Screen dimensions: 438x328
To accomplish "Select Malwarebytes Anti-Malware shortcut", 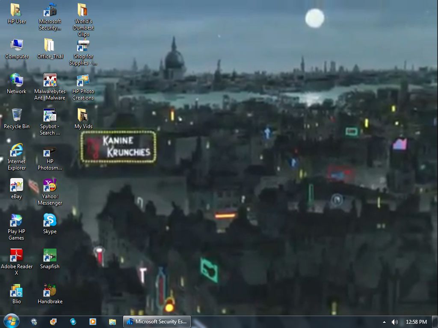I will click(x=50, y=87).
